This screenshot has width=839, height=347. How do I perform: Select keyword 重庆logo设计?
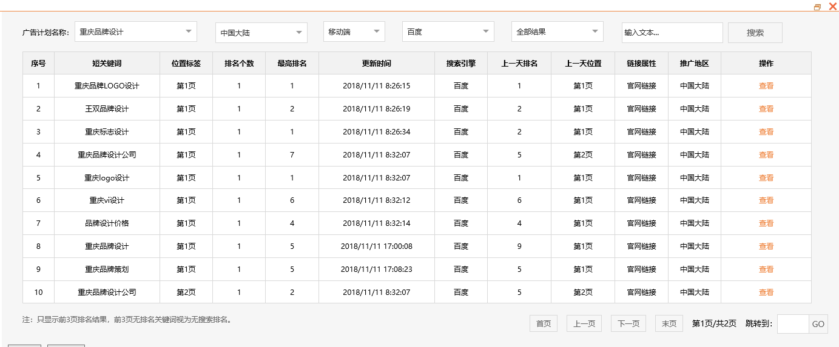pos(107,178)
